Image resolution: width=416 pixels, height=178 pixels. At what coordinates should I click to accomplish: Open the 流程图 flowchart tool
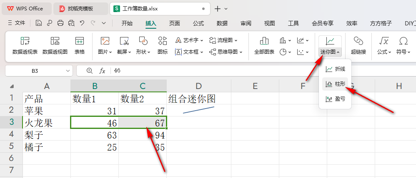pos(223,40)
